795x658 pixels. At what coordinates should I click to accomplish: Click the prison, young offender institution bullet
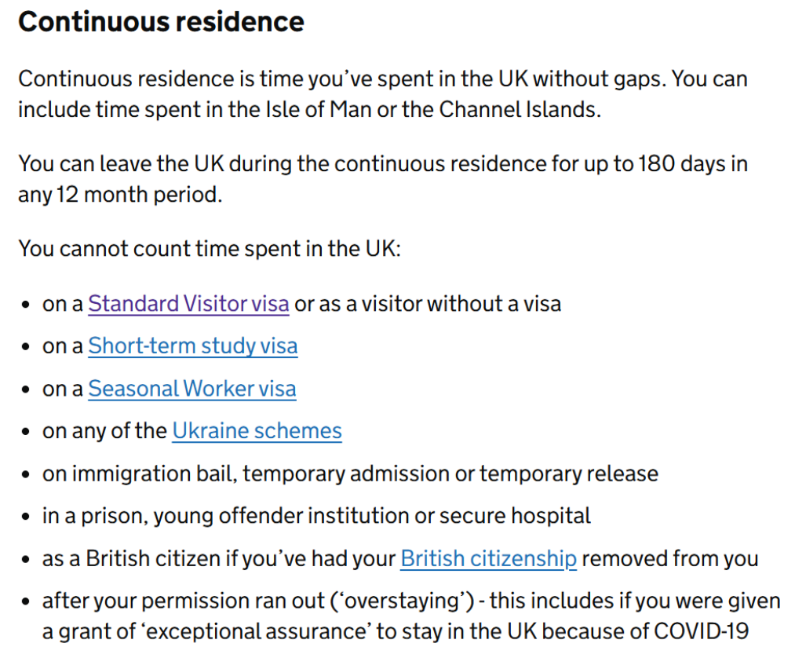(316, 516)
